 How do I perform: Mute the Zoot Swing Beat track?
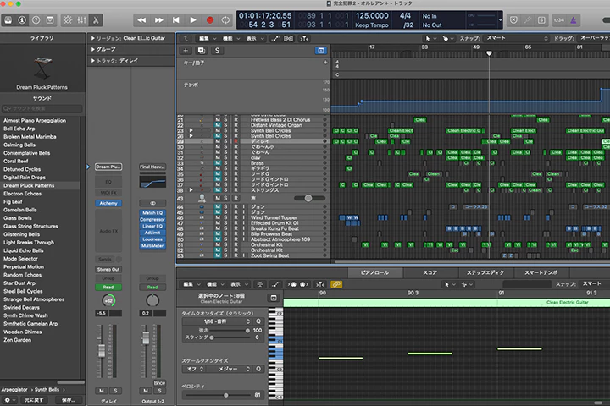pos(218,255)
